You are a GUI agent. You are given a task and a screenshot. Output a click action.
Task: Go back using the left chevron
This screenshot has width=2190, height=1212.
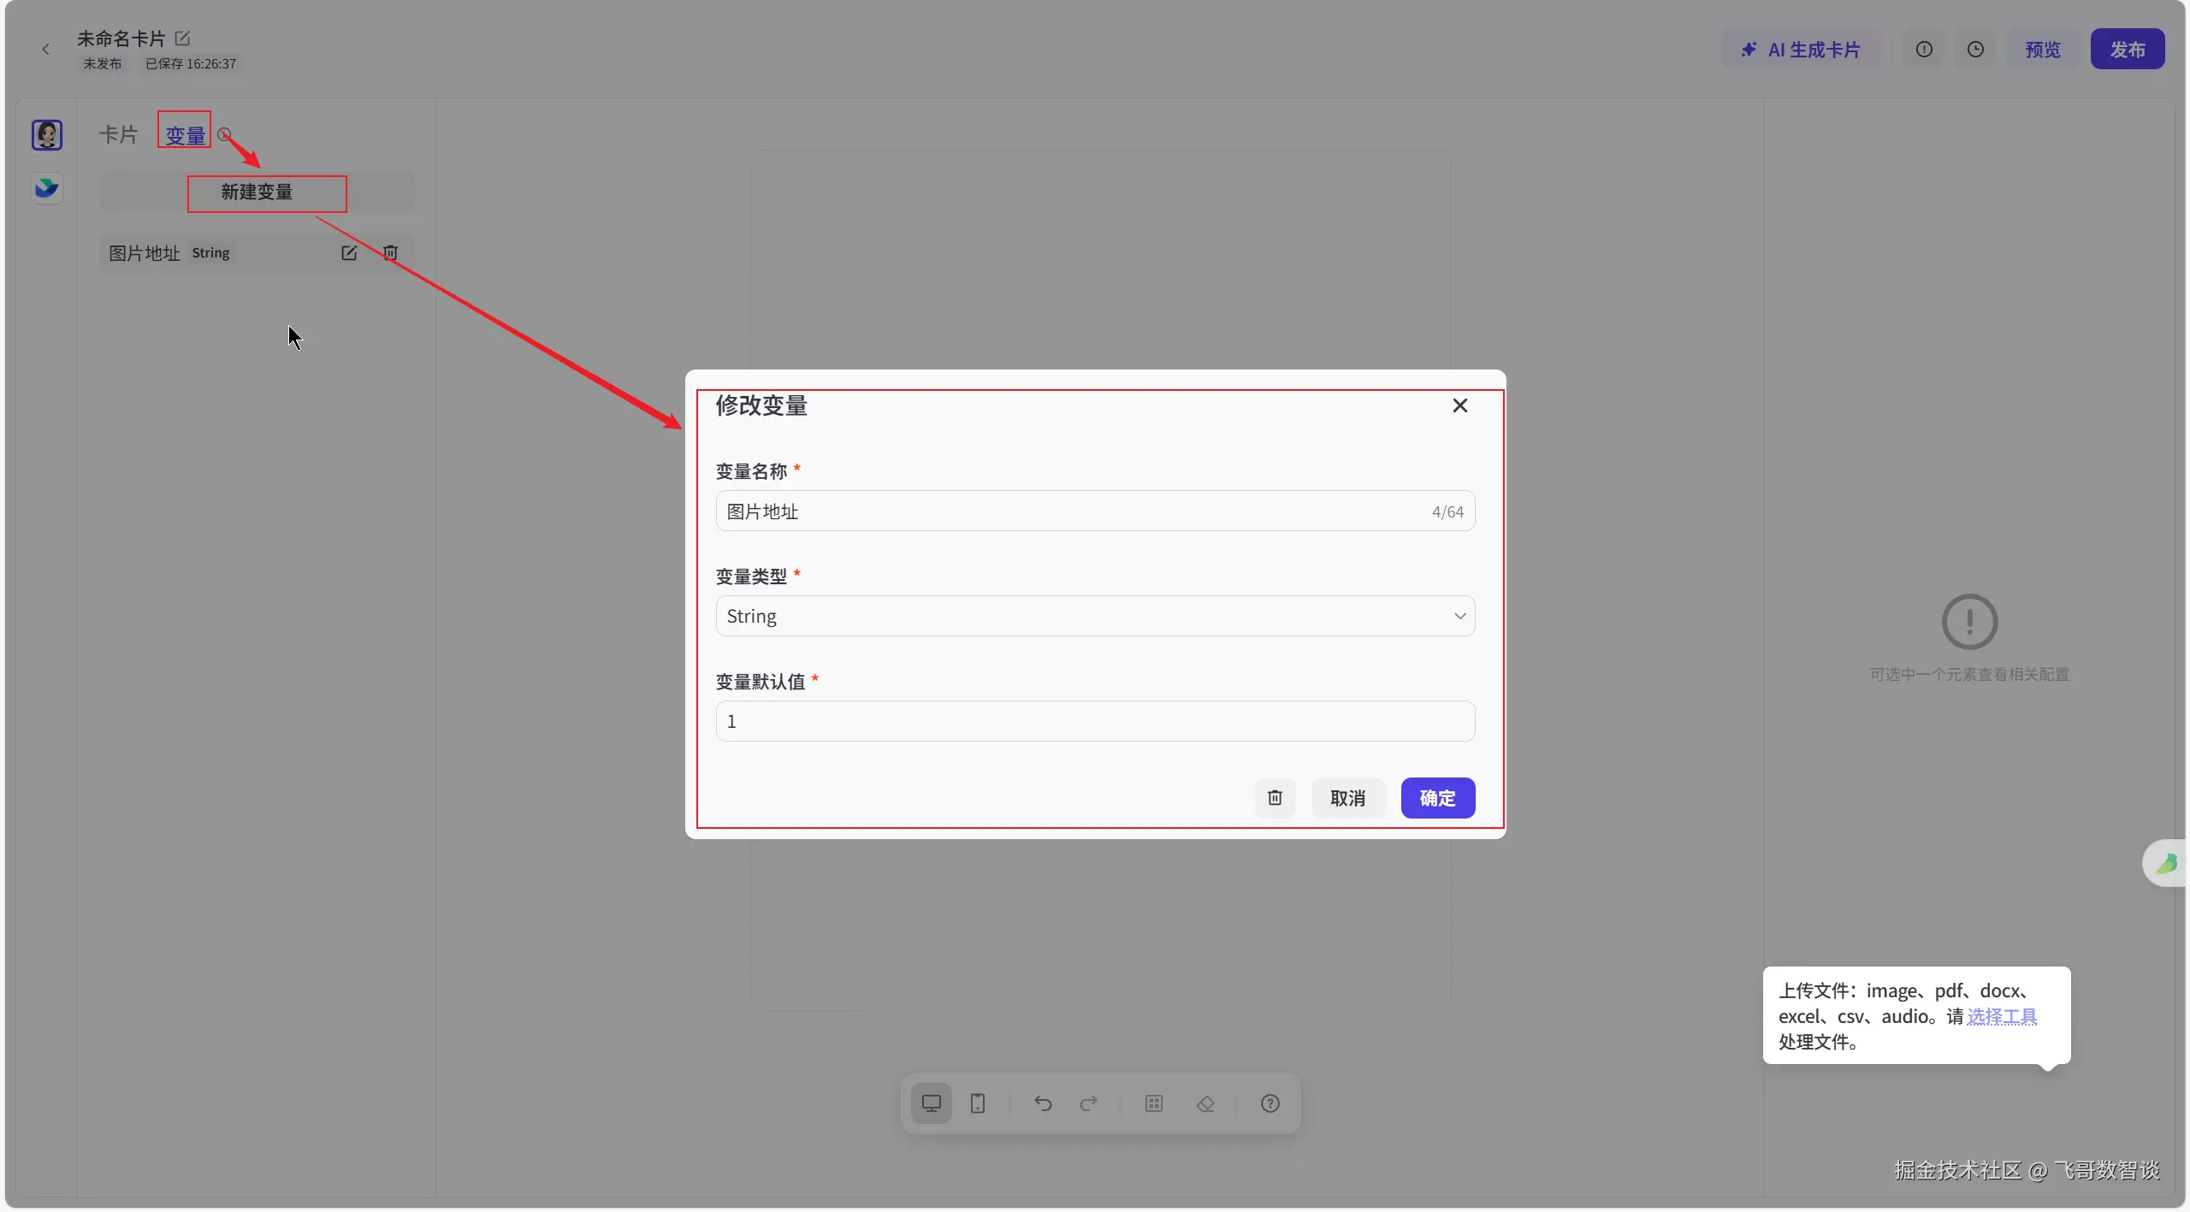46,50
